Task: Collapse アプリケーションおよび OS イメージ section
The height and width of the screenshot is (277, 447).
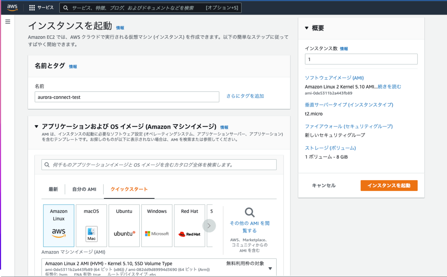Action: [37, 127]
